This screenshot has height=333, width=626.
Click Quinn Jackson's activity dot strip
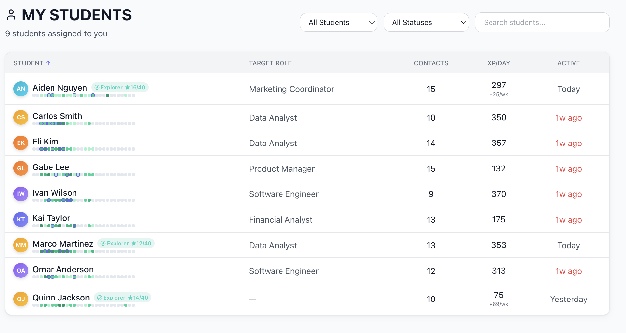coord(84,305)
